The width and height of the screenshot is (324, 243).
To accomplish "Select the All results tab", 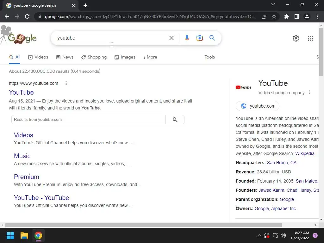I will tap(15, 57).
